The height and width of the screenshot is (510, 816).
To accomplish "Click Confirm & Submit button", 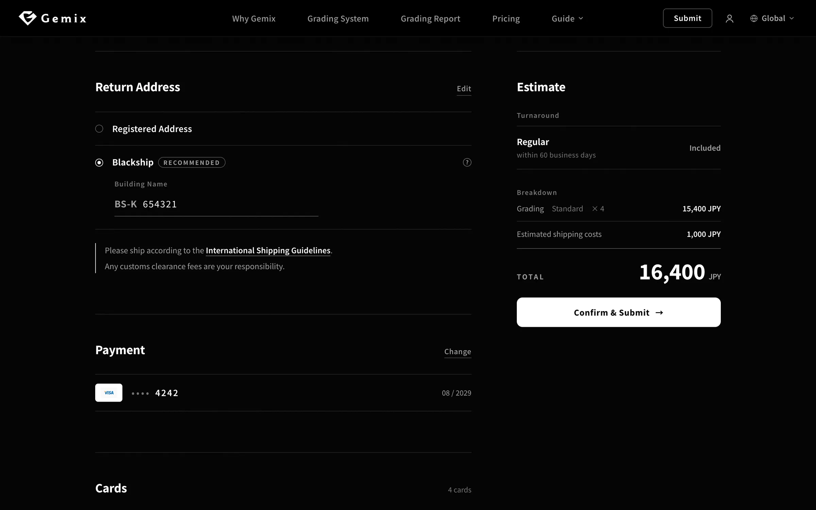I will pyautogui.click(x=618, y=312).
